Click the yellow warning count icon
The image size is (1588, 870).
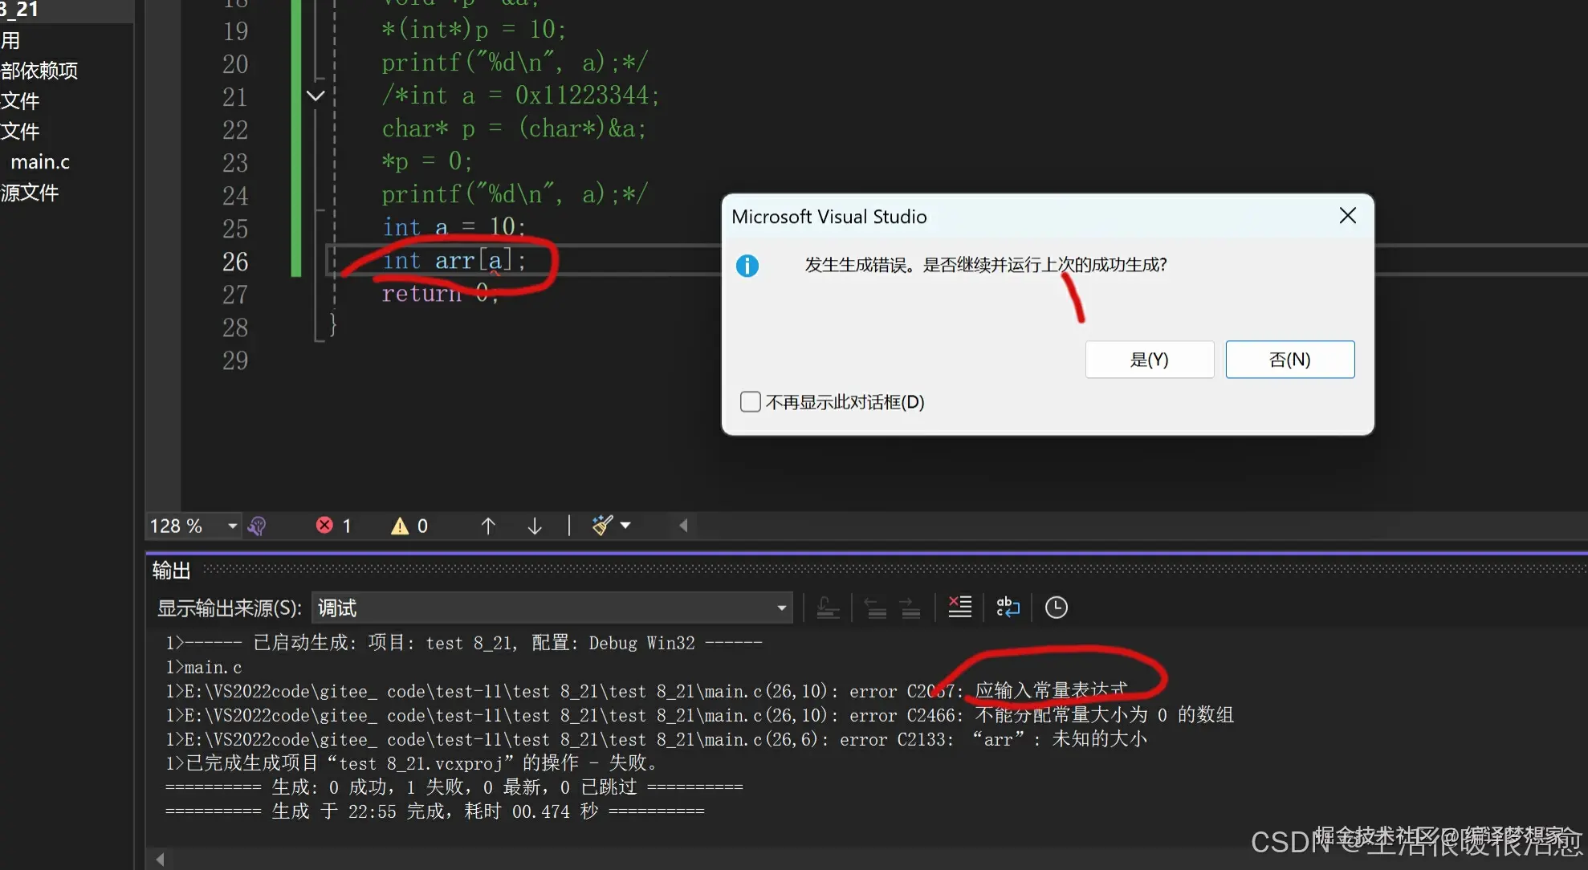400,526
